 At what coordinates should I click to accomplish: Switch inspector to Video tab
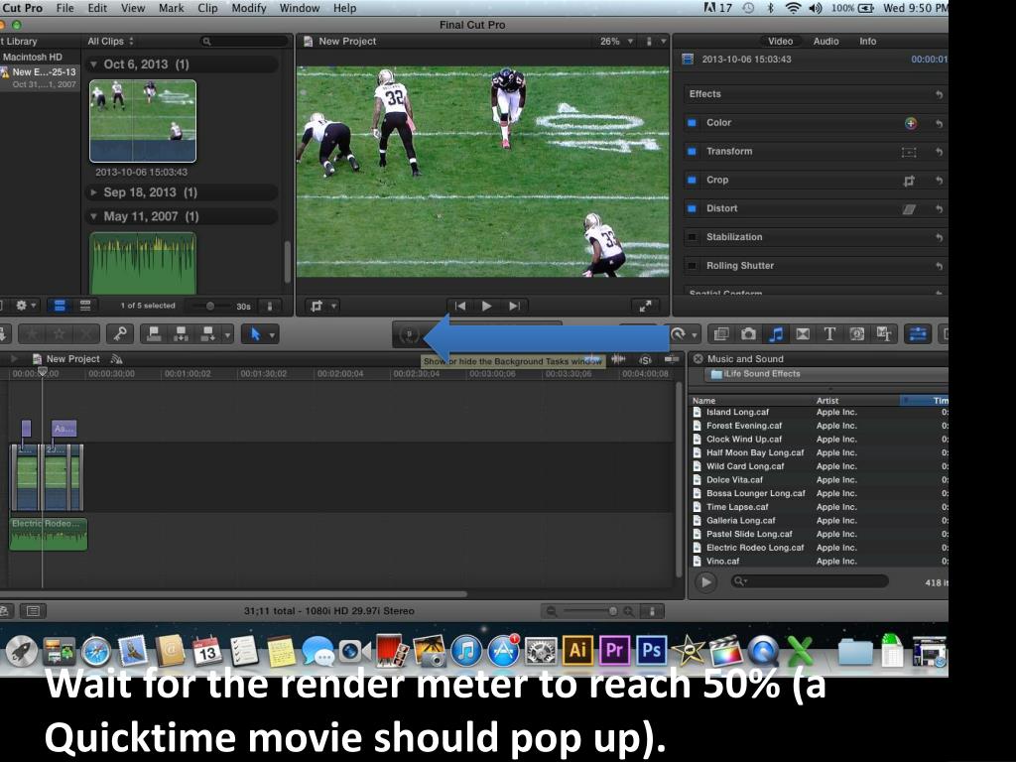click(780, 41)
